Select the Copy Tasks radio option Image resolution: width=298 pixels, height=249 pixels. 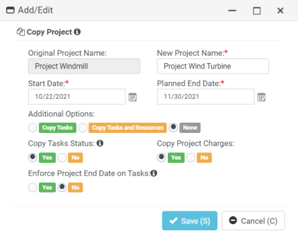point(32,128)
